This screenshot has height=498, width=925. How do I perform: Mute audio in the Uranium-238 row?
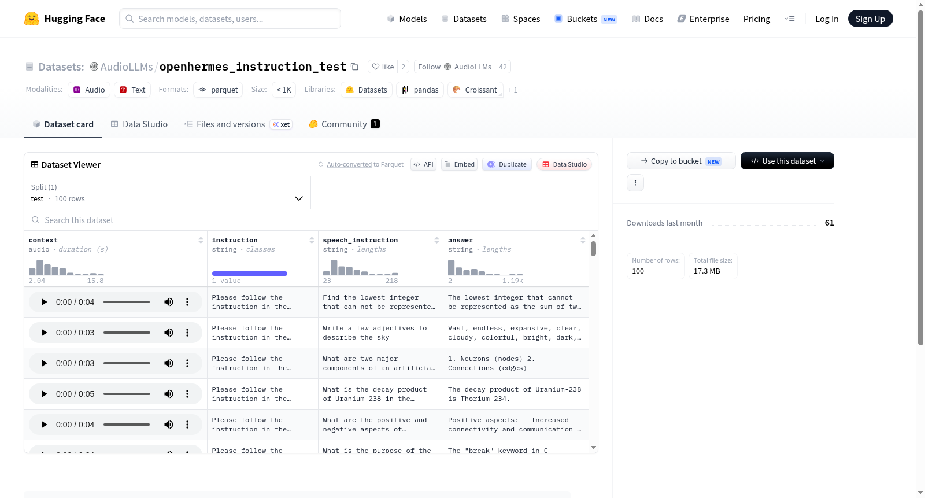[x=169, y=394]
